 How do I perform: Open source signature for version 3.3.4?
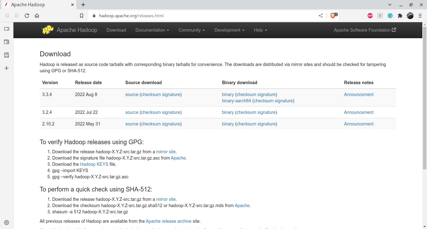click(x=171, y=94)
